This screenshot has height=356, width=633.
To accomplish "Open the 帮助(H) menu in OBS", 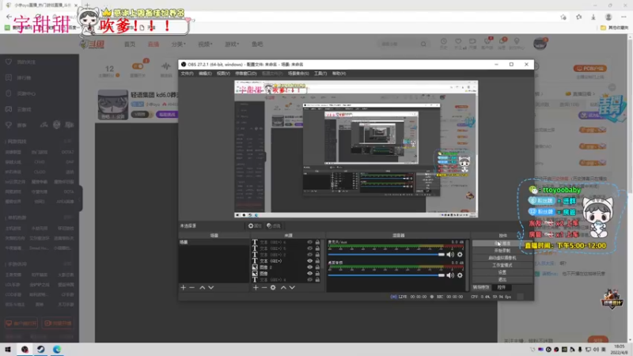I will click(x=339, y=74).
